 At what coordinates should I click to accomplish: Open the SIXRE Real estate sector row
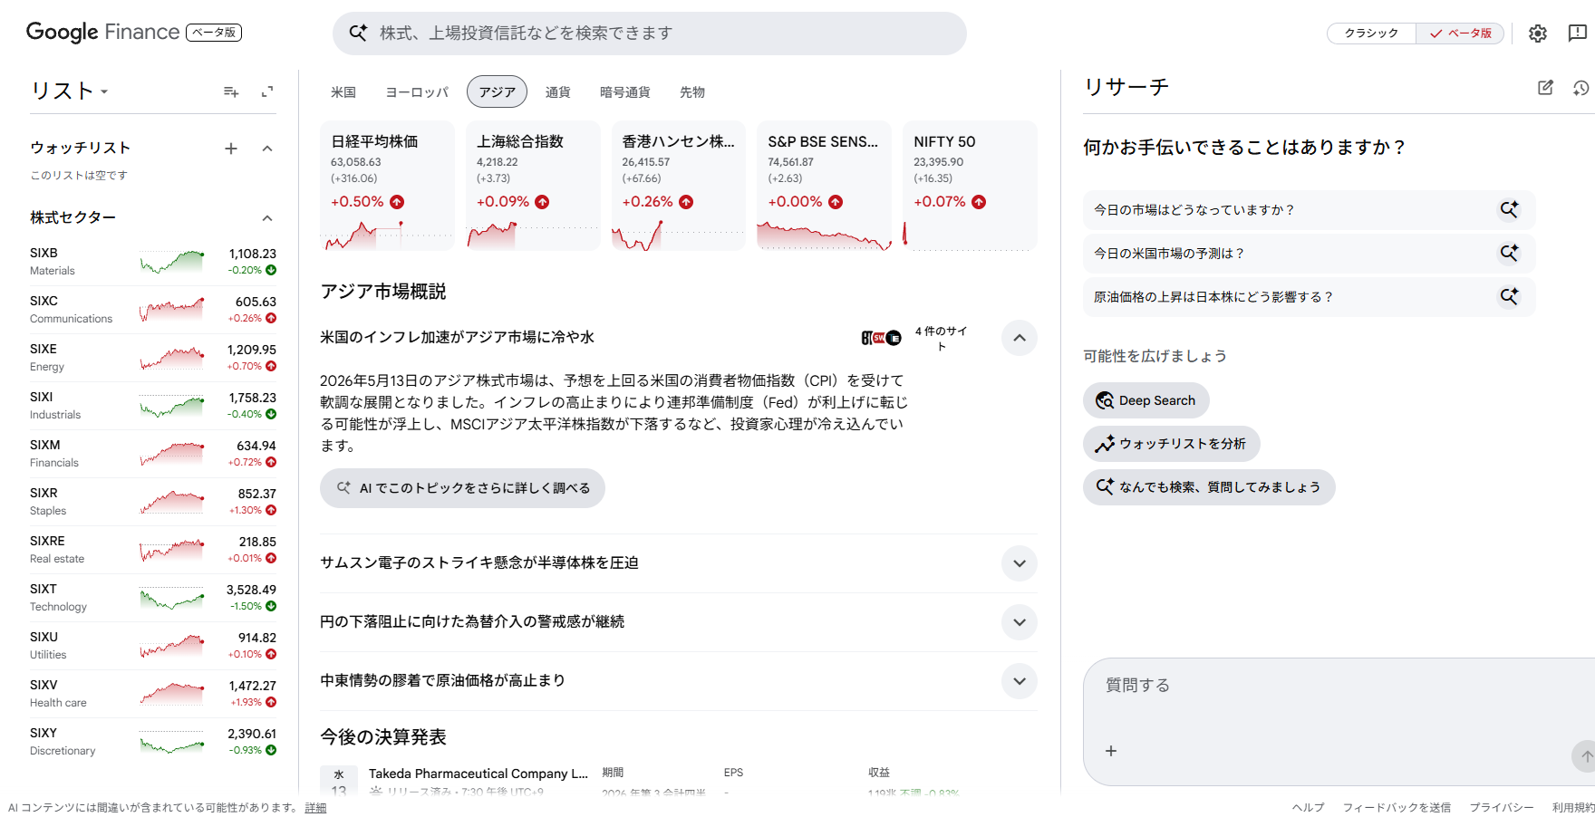(153, 550)
